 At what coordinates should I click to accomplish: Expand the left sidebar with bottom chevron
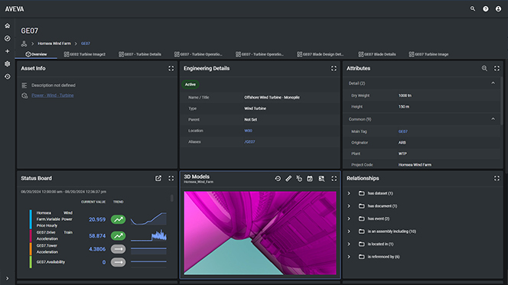[x=8, y=278]
